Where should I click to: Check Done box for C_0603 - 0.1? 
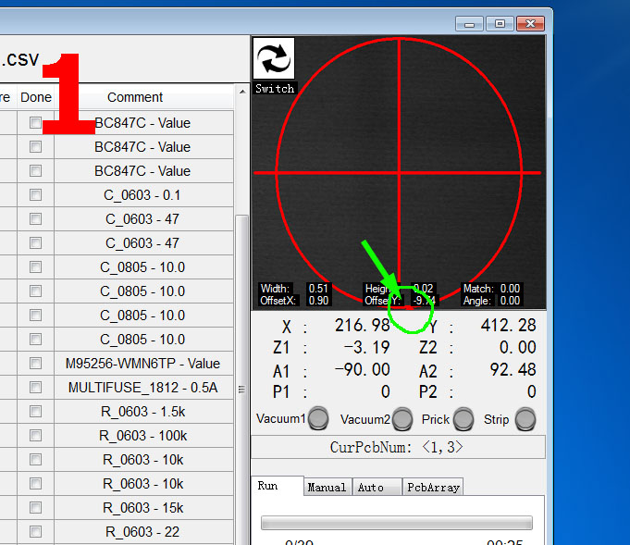tap(35, 195)
